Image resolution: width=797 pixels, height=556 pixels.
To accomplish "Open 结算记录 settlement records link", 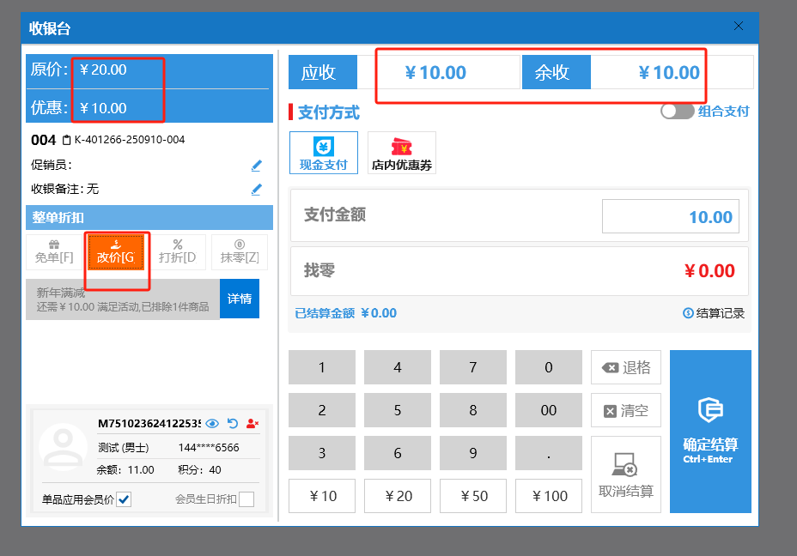I will click(x=714, y=313).
